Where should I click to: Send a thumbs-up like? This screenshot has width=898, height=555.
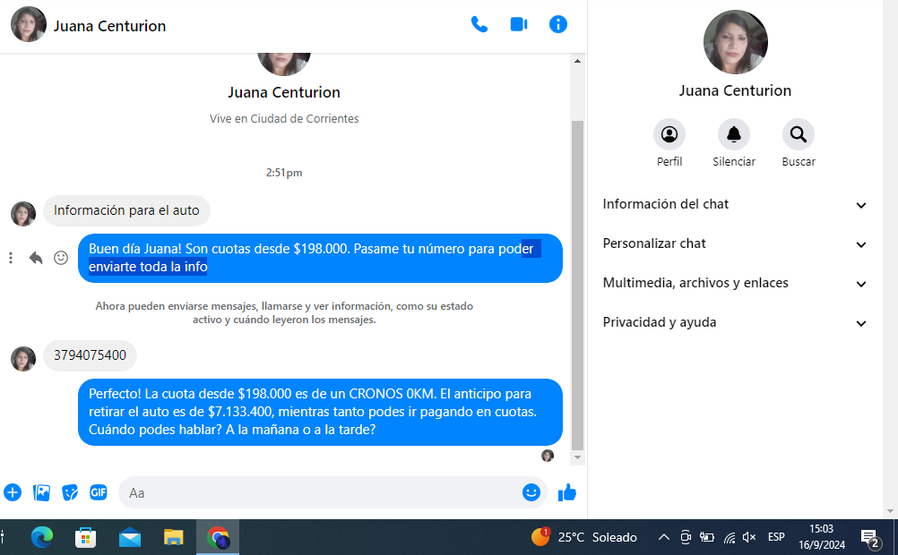tap(567, 492)
